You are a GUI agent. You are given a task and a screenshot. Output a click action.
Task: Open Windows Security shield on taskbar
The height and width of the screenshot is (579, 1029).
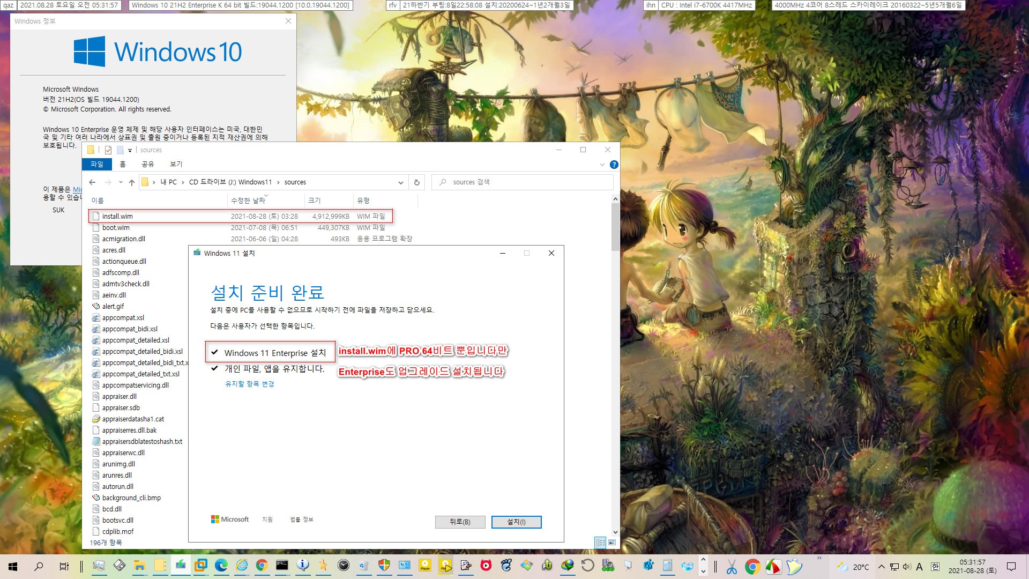pos(384,566)
